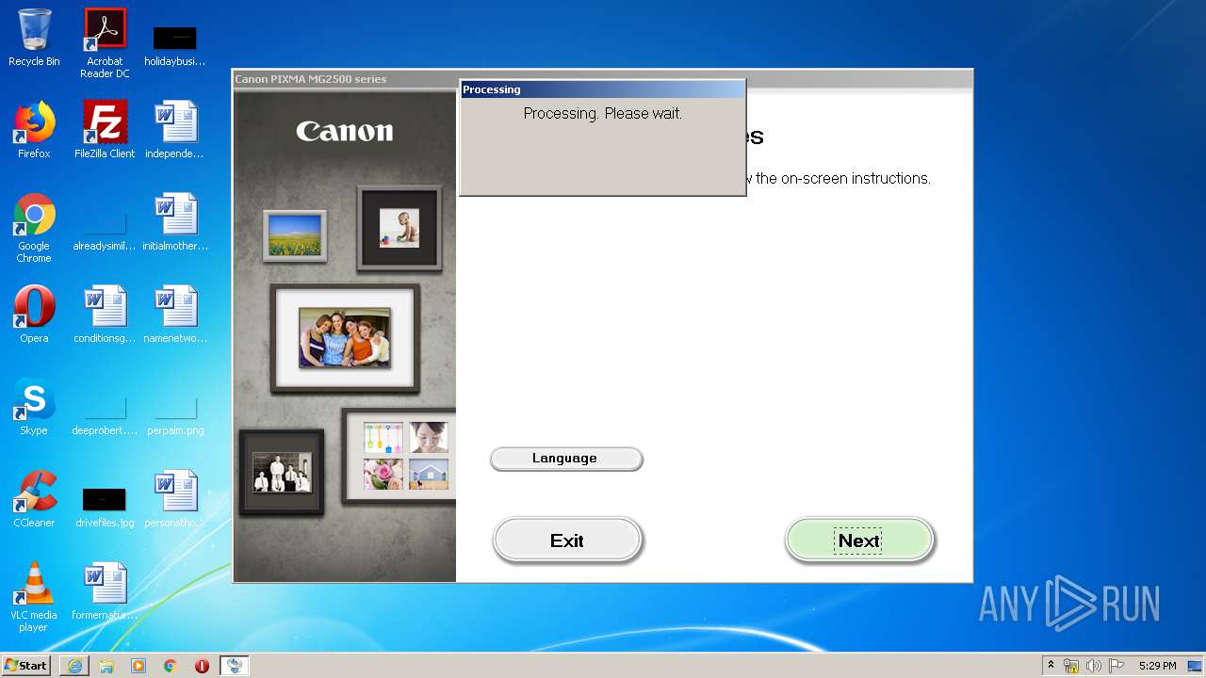Viewport: 1206px width, 678px height.
Task: Select the perpalm.png desktop file
Action: click(x=174, y=412)
